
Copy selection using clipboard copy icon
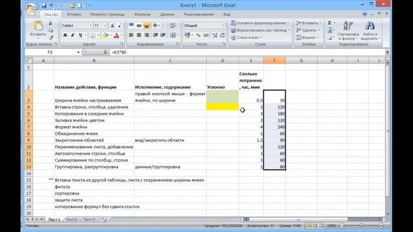click(x=50, y=30)
